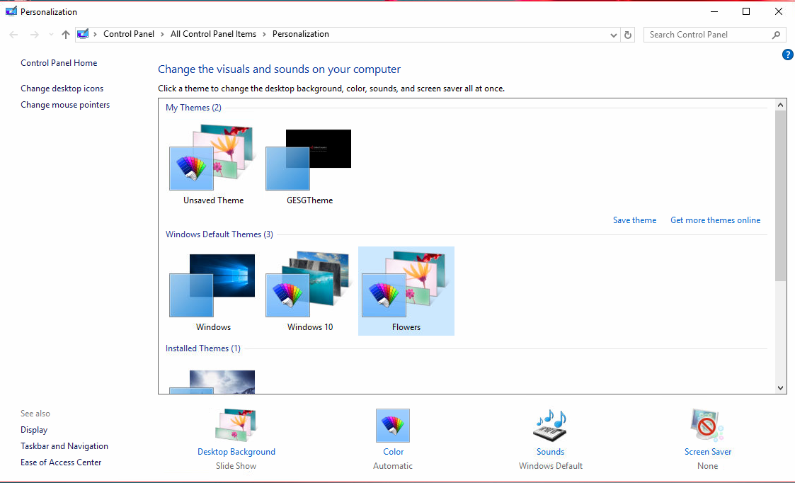Expand the chevron before Control Panel
The width and height of the screenshot is (795, 483).
pos(95,34)
